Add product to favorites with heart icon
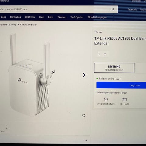 point(84,116)
